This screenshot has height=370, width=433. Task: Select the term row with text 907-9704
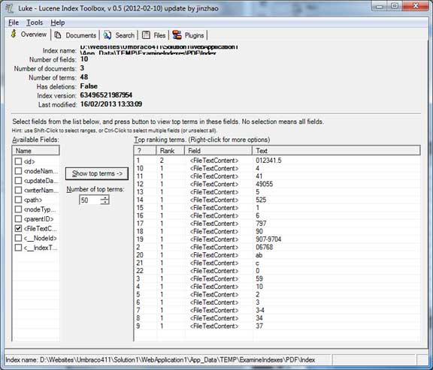click(277, 239)
